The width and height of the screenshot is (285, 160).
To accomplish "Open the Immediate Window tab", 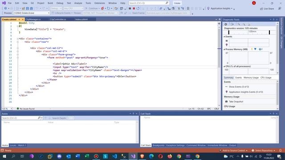I will tap(217, 145).
